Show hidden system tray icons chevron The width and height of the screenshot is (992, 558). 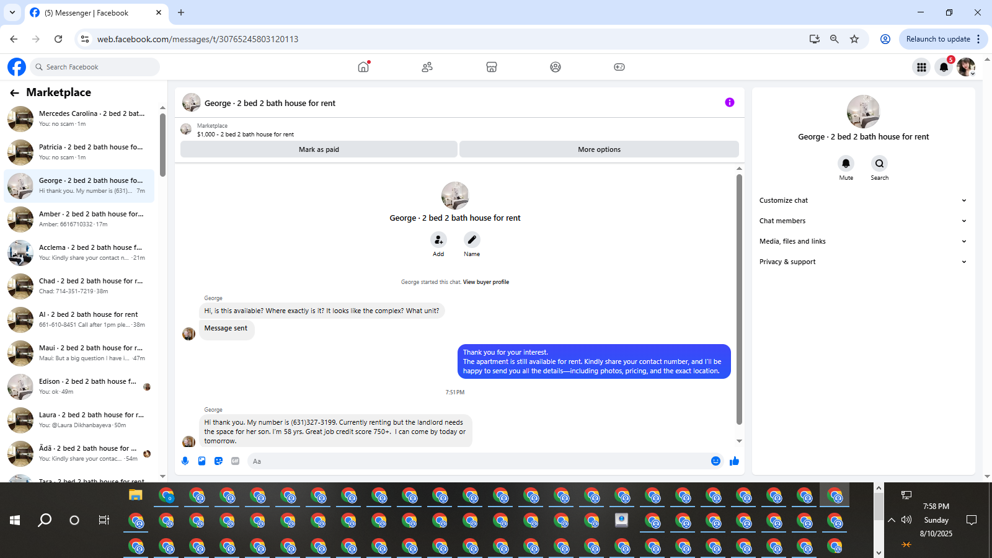pos(892,520)
